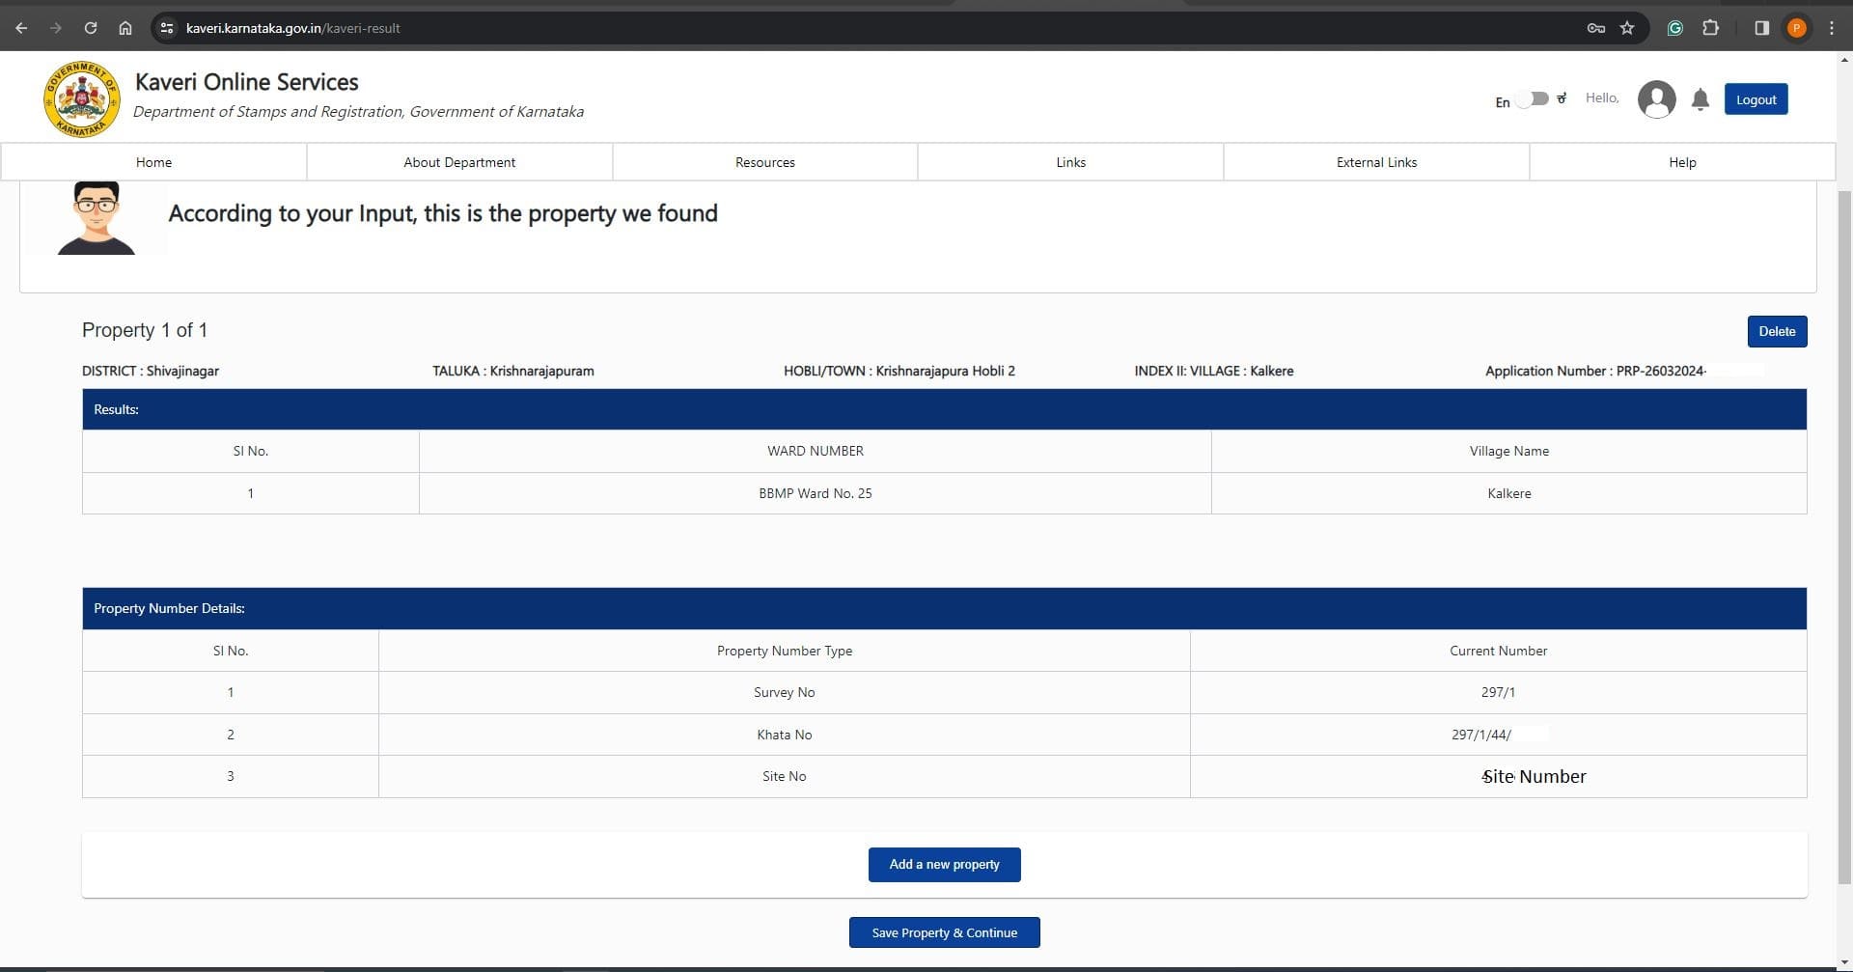Open browser extensions puzzle icon
This screenshot has height=972, width=1853.
tap(1710, 28)
